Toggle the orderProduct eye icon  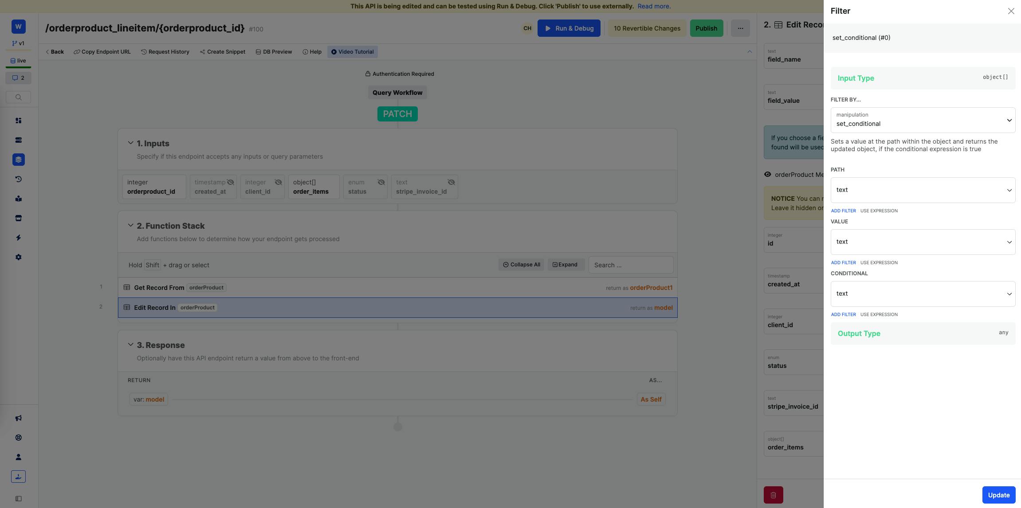(x=767, y=175)
